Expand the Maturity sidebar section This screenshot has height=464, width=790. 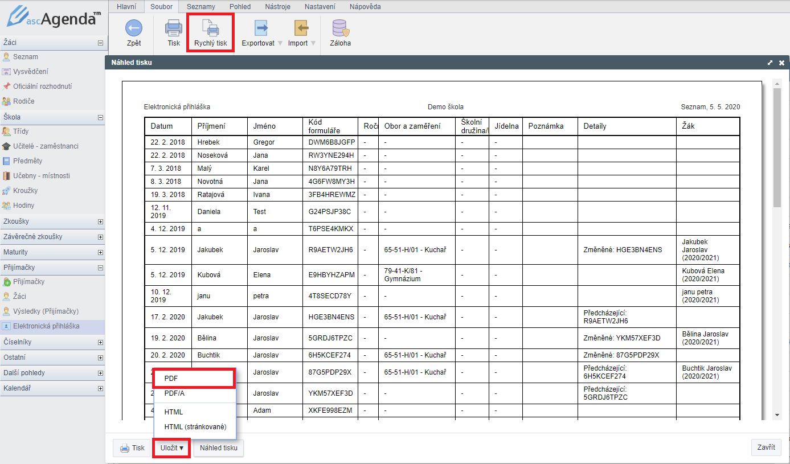[x=100, y=252]
